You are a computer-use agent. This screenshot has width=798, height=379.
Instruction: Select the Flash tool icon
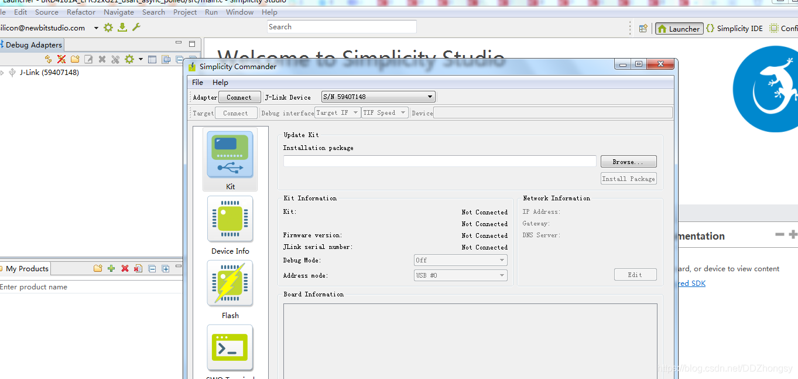click(x=230, y=283)
